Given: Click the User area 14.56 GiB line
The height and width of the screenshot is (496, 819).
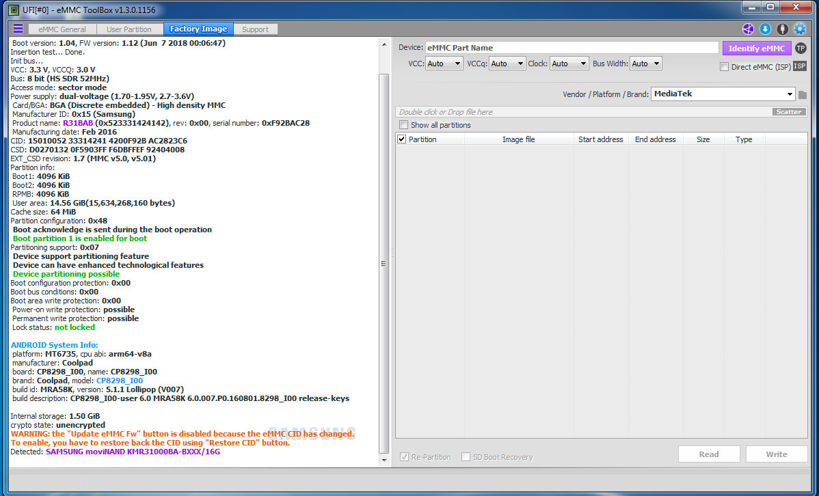Looking at the screenshot, I should click(94, 203).
